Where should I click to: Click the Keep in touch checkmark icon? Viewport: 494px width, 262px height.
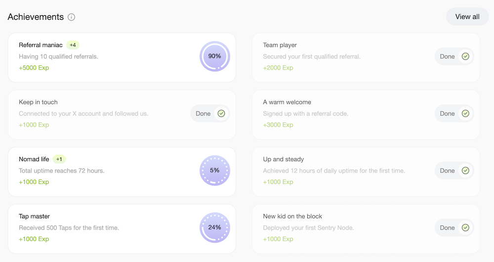(x=221, y=114)
